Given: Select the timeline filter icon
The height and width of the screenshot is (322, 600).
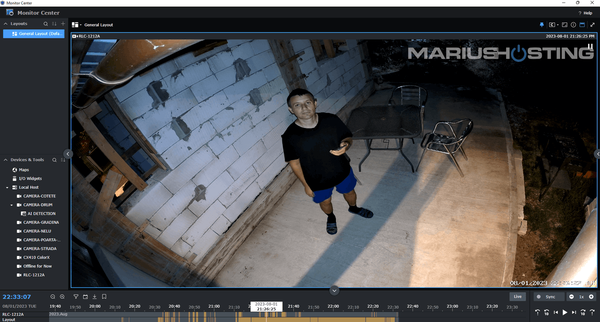Looking at the screenshot, I should coord(76,296).
